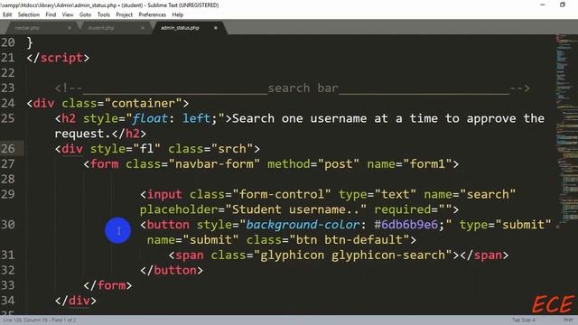Open the Tools menu

point(104,14)
